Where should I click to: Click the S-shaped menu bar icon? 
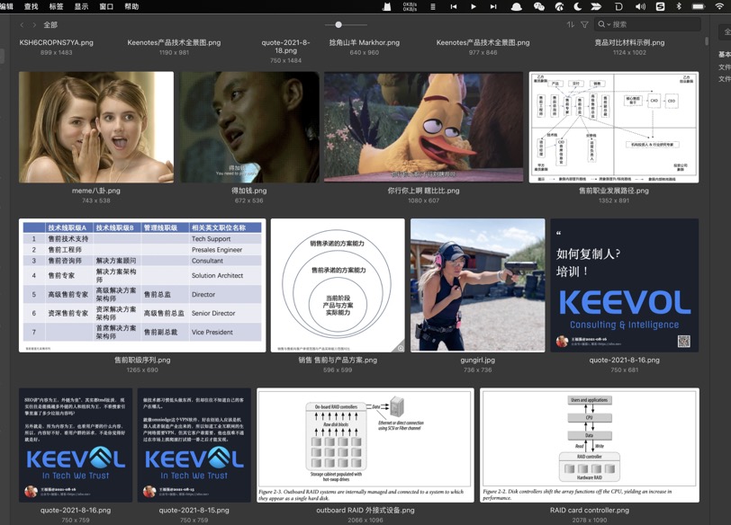(660, 6)
